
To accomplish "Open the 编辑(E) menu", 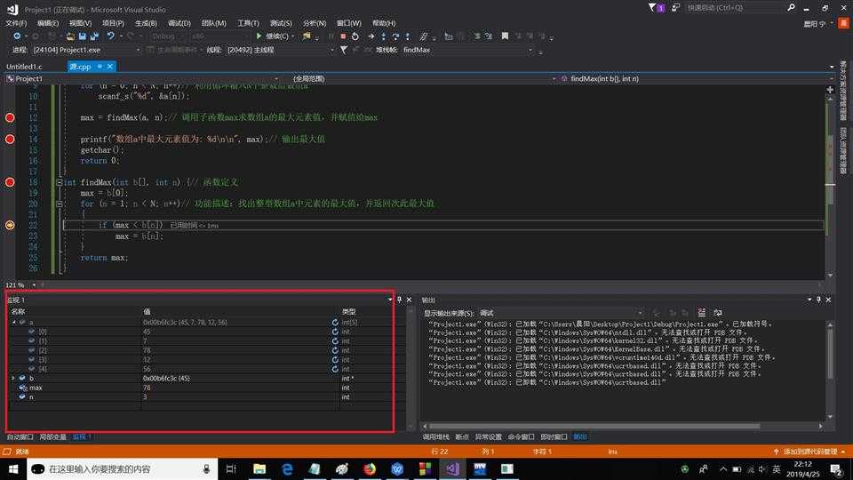I will (x=48, y=23).
